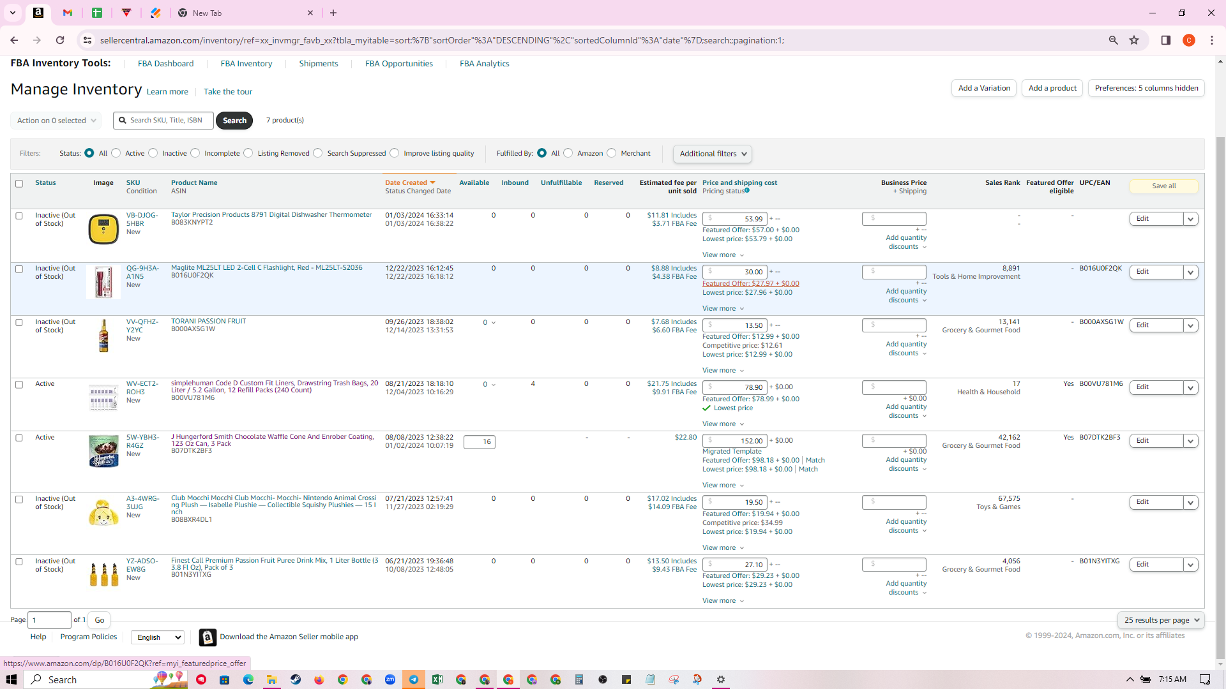
Task: Launch Excel from the taskbar
Action: click(x=437, y=679)
